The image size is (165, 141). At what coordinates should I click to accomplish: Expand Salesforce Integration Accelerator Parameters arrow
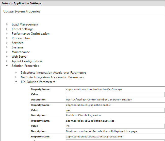coord(16,73)
